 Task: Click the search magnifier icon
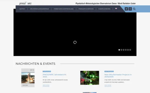[x=134, y=9]
